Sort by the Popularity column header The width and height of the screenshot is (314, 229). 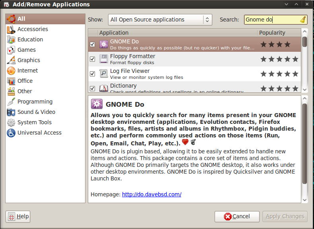[279, 33]
